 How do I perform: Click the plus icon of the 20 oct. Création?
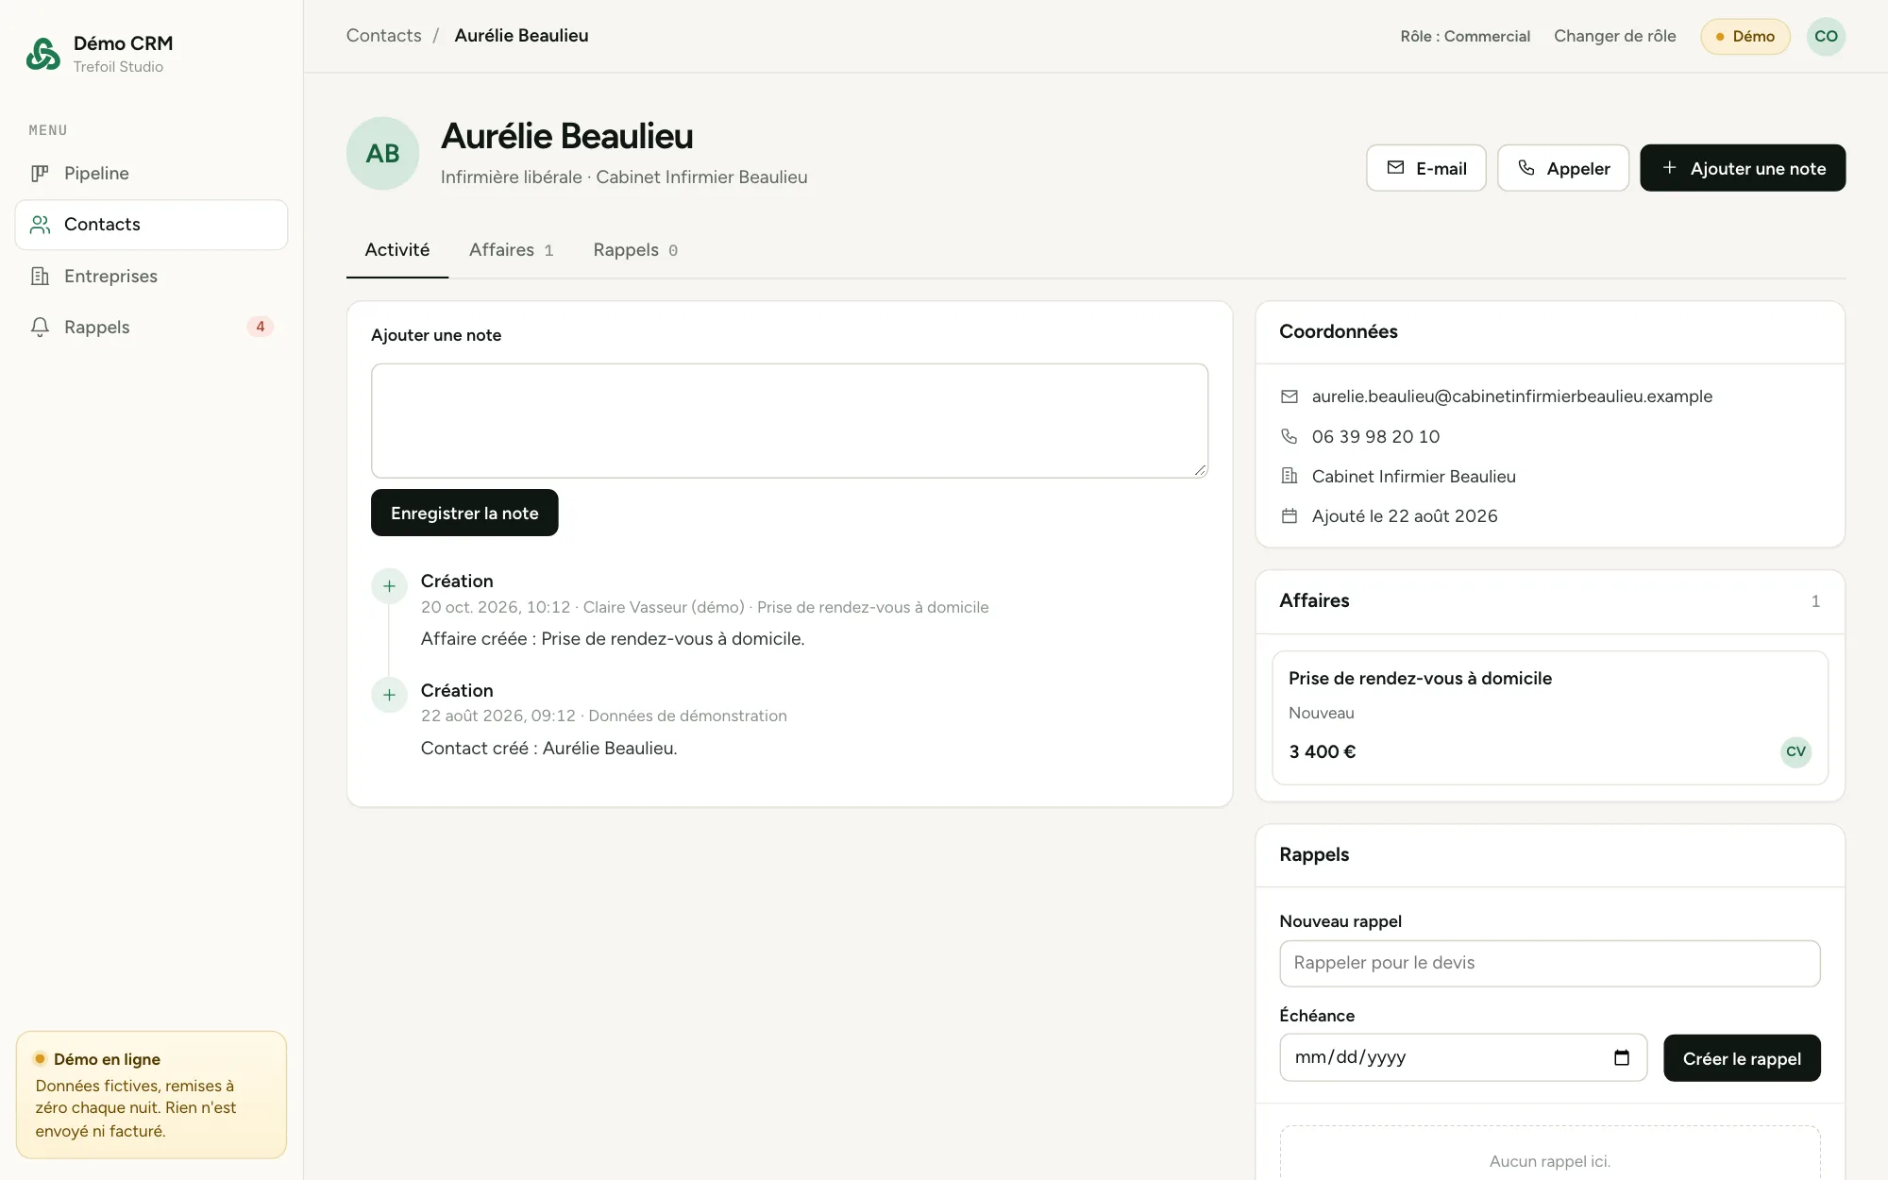pyautogui.click(x=389, y=586)
